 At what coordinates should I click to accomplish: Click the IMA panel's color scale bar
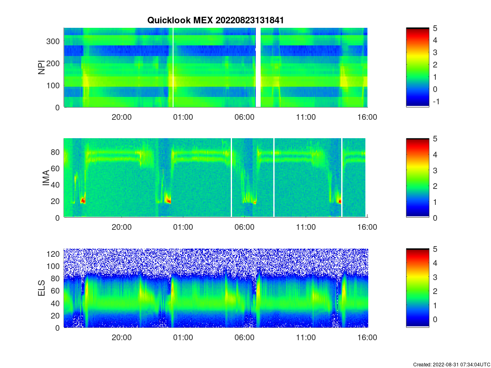(x=418, y=178)
